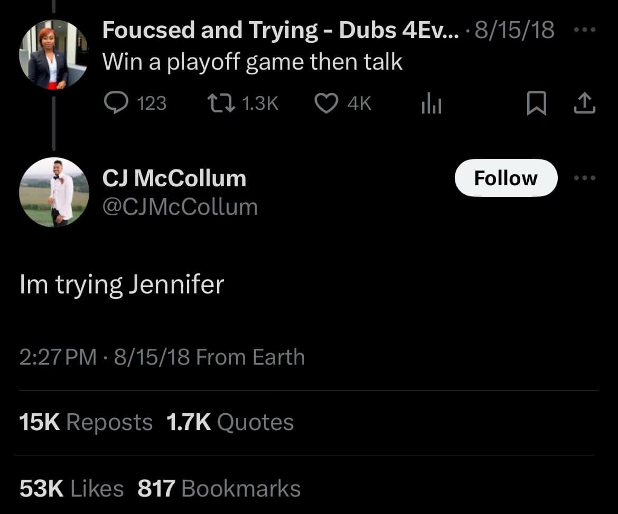View analytics for the first tweet
618x514 pixels.
pyautogui.click(x=430, y=105)
